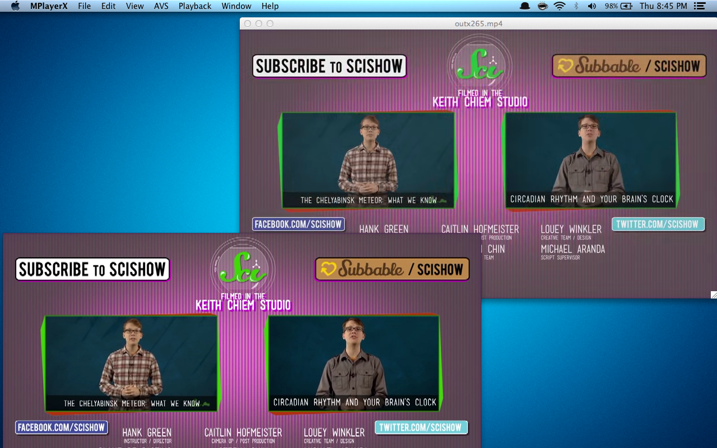Click the clock showing Thu 8:45 PM
This screenshot has height=448, width=717.
(x=663, y=6)
